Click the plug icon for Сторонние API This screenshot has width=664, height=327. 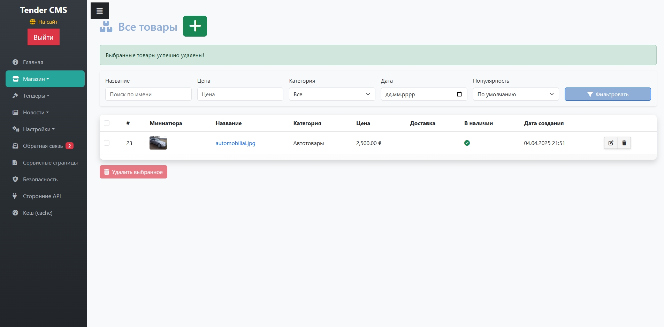(15, 196)
